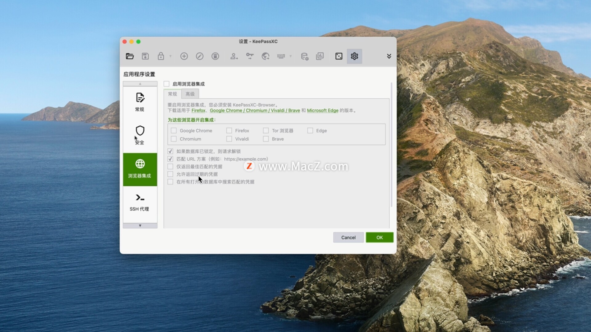Click the Delete Entry trash icon

(215, 56)
